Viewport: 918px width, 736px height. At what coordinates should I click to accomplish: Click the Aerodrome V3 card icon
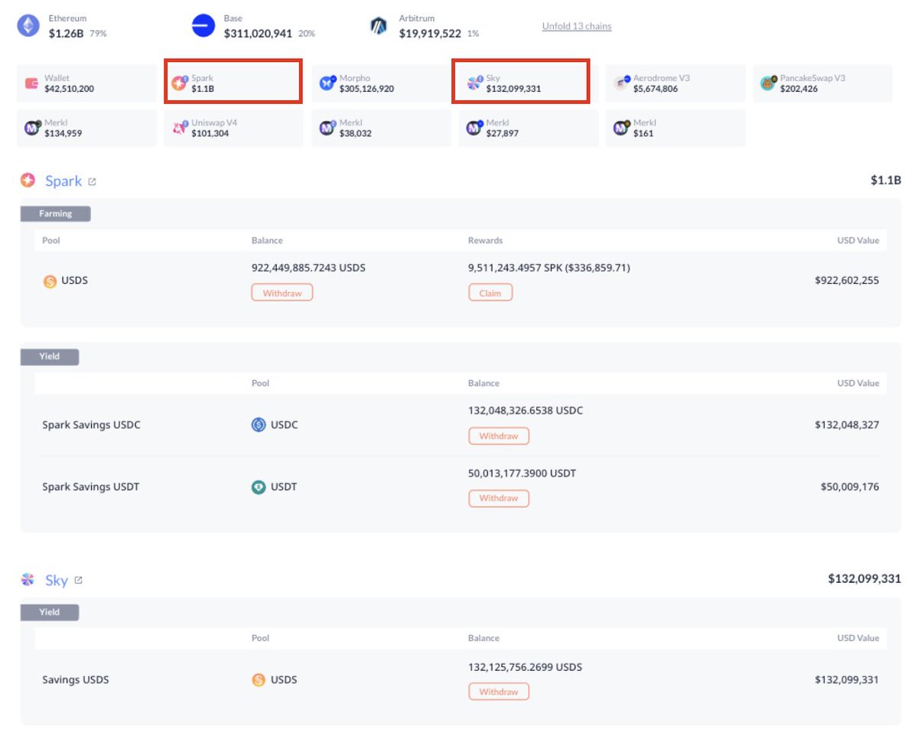tap(621, 83)
